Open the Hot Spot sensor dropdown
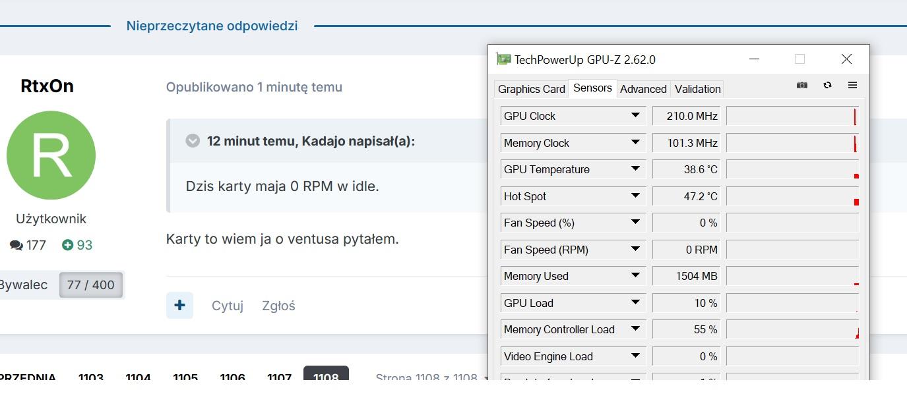The height and width of the screenshot is (409, 907). coord(635,196)
